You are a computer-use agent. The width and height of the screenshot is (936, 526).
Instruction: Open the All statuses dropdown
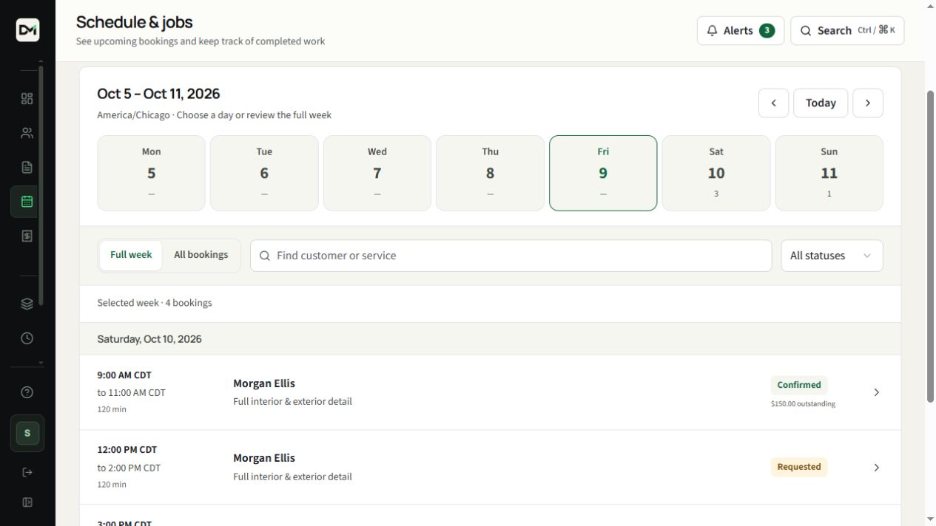832,256
